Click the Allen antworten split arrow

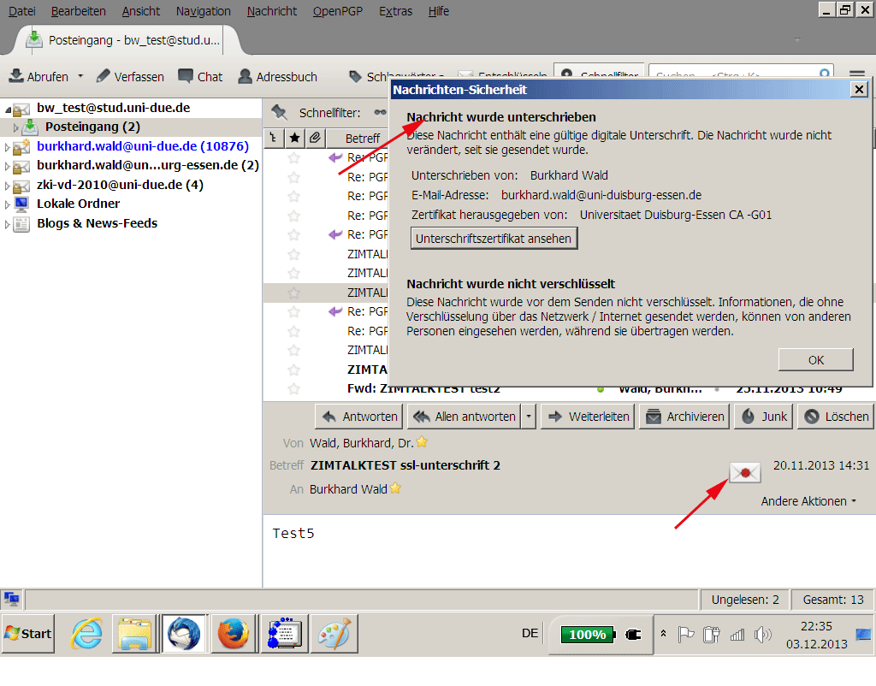529,417
